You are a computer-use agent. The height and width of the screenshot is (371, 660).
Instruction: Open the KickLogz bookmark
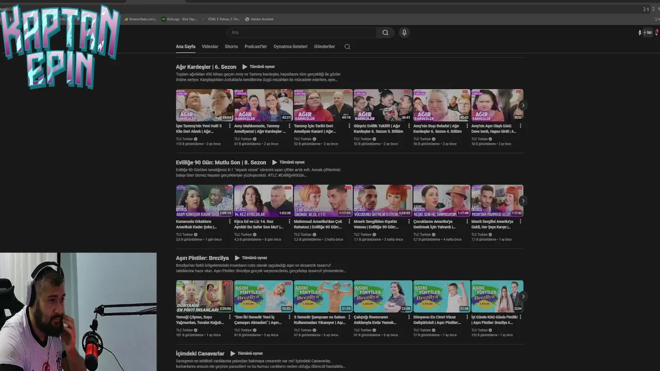[179, 19]
